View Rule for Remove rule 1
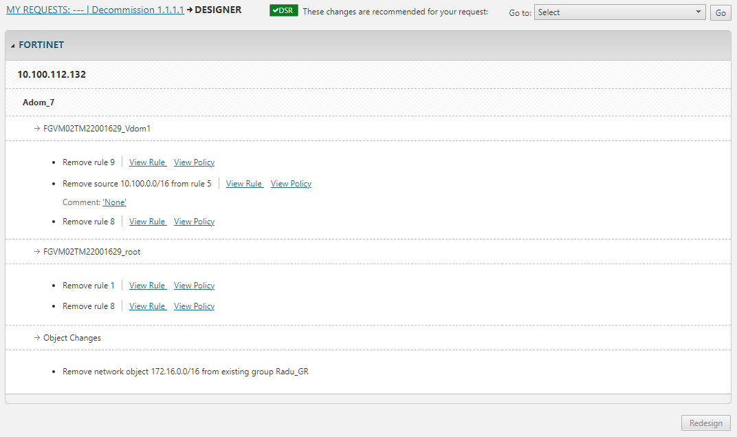737x437 pixels. [148, 286]
